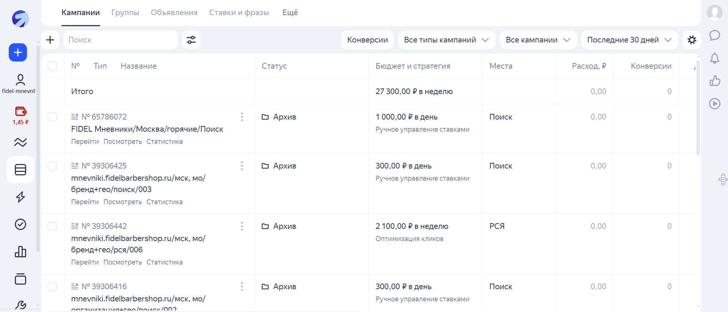Screen dimensions: 728x312
Task: Open the bar chart statistics icon
Action: click(20, 252)
